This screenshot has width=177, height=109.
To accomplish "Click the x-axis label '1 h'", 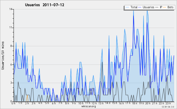I will [20, 103].
